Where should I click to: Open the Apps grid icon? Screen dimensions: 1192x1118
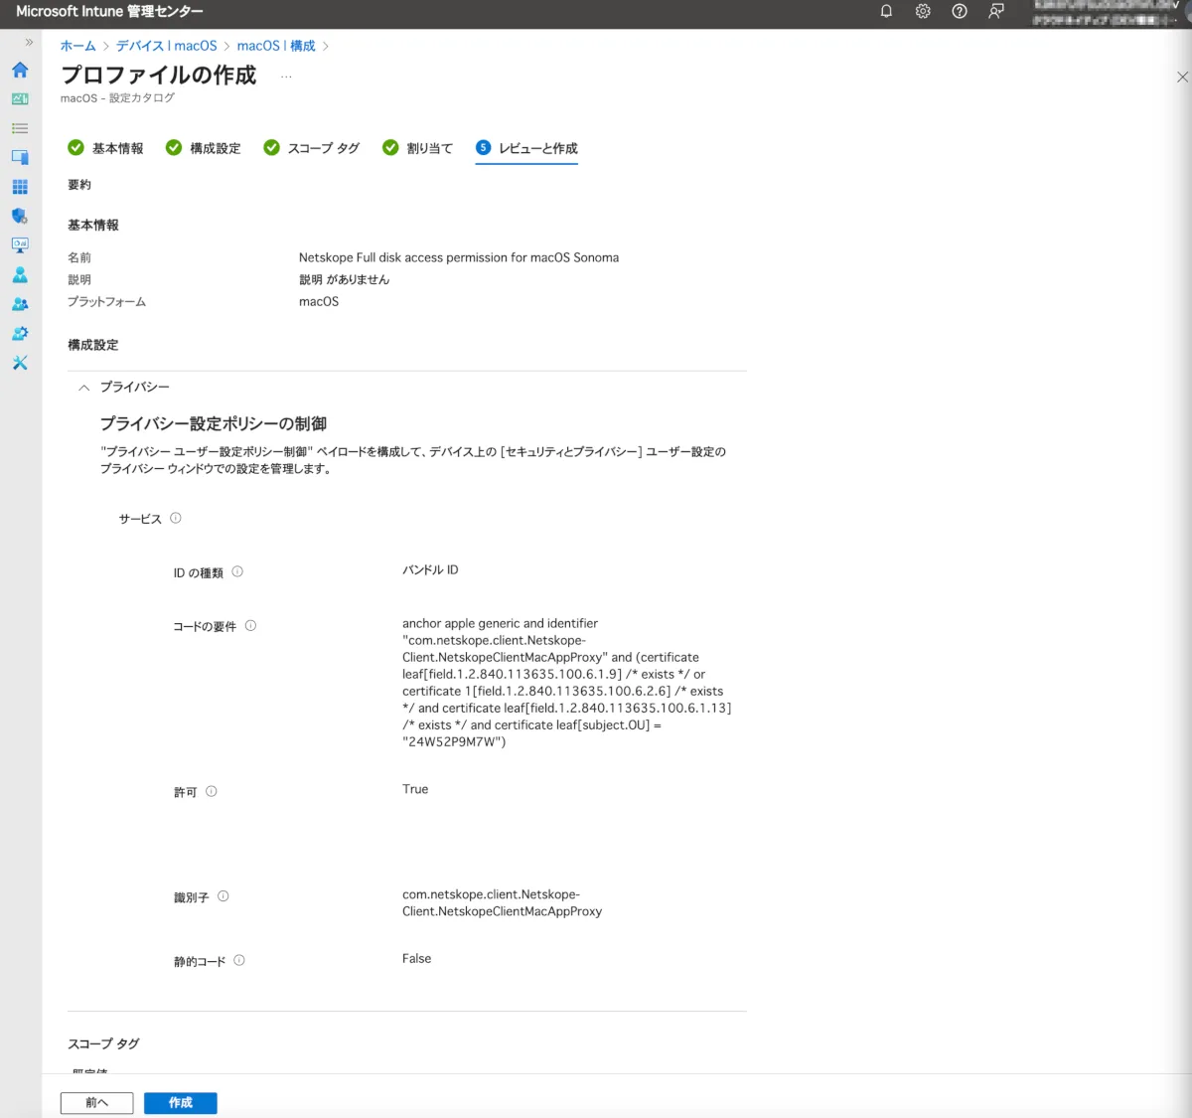[20, 187]
